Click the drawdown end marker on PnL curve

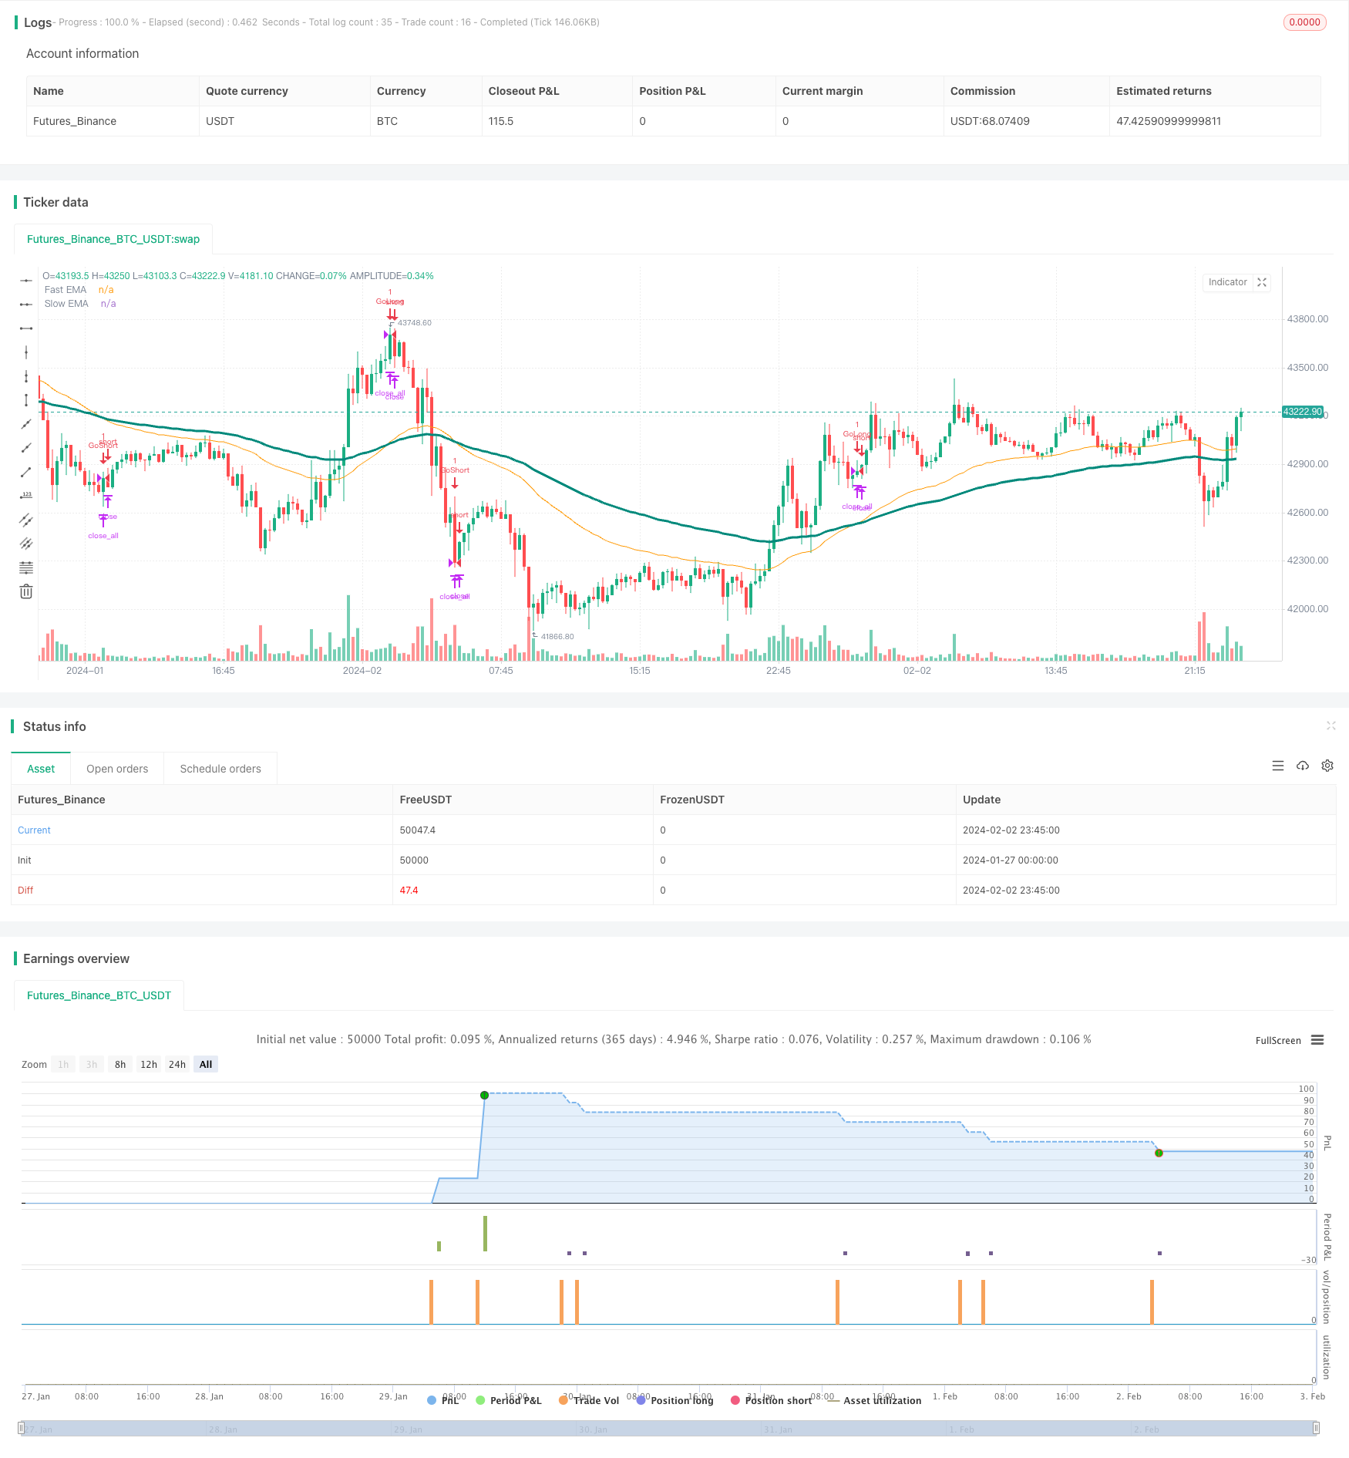point(1159,1153)
